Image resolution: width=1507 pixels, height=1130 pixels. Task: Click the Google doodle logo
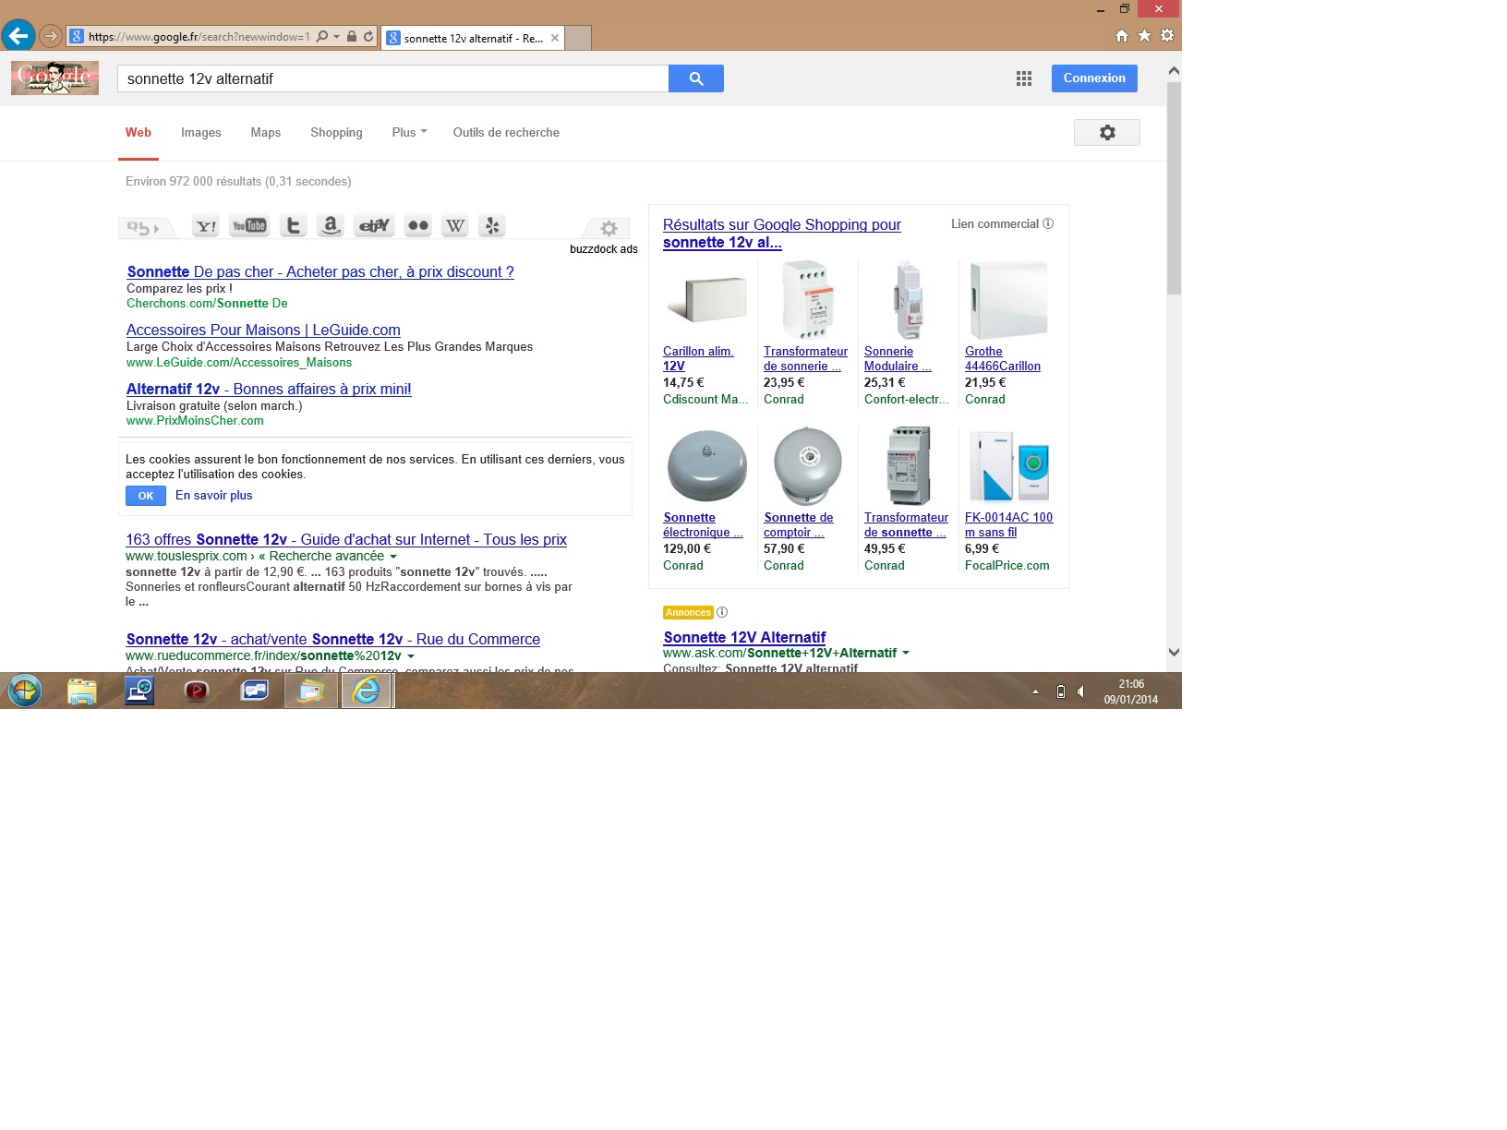(54, 78)
